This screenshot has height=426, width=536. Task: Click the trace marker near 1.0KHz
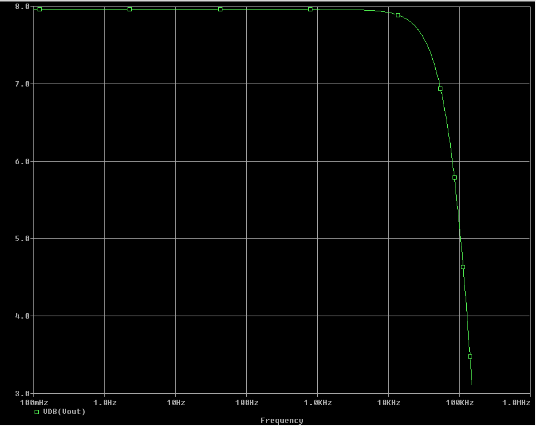pos(309,9)
